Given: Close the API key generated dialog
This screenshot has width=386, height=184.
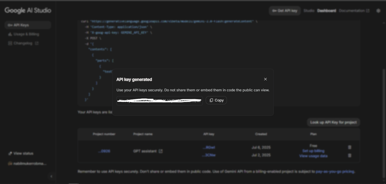Looking at the screenshot, I should click(x=265, y=79).
